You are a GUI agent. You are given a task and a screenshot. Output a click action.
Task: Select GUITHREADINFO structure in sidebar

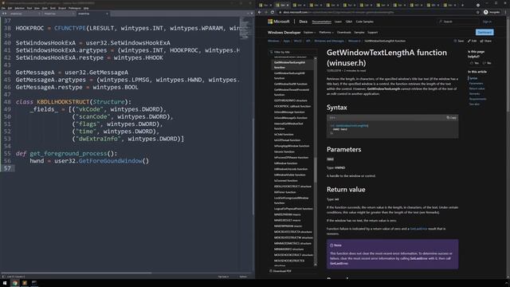[290, 100]
